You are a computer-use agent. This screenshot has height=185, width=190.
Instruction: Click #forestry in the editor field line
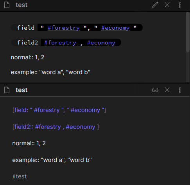click(47, 110)
